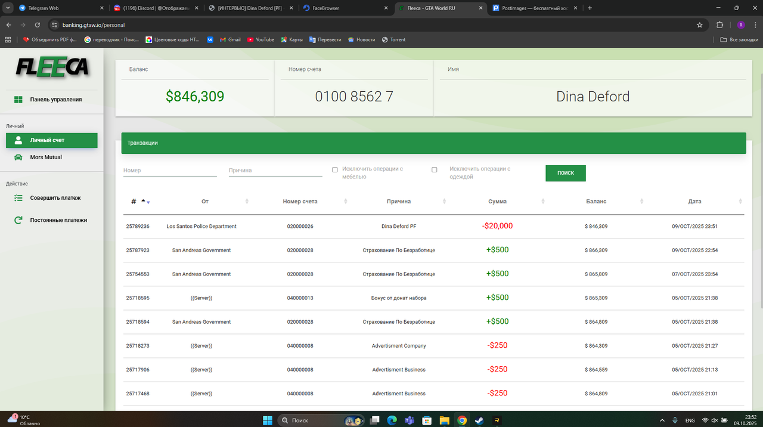Sort table by the Сумма column
This screenshot has height=427, width=763.
click(497, 202)
